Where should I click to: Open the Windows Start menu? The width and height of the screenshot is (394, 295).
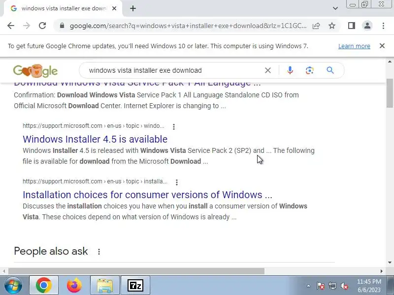click(13, 286)
